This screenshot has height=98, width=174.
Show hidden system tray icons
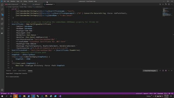(154, 96)
